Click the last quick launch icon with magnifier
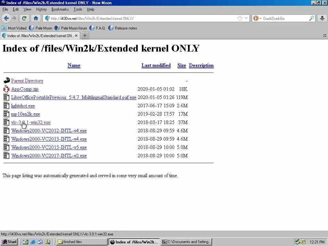 [x=47, y=242]
